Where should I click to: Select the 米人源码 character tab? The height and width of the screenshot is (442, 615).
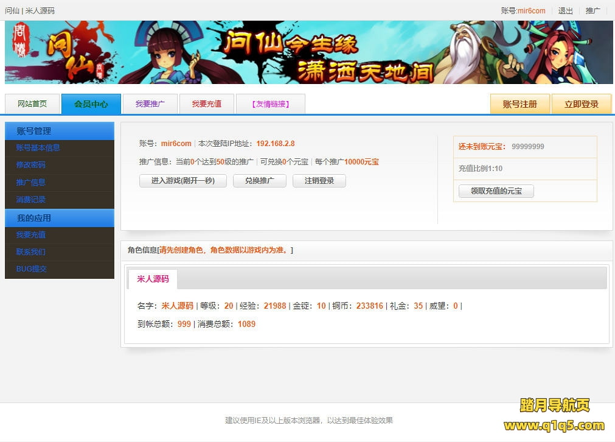(x=153, y=279)
